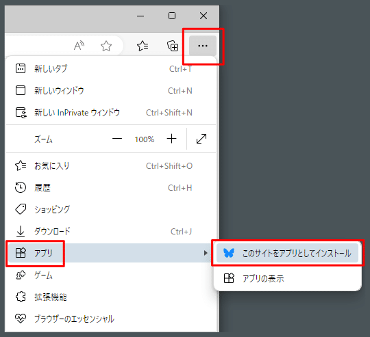Close the browser window
Screen dimensions: 370x337
[203, 16]
